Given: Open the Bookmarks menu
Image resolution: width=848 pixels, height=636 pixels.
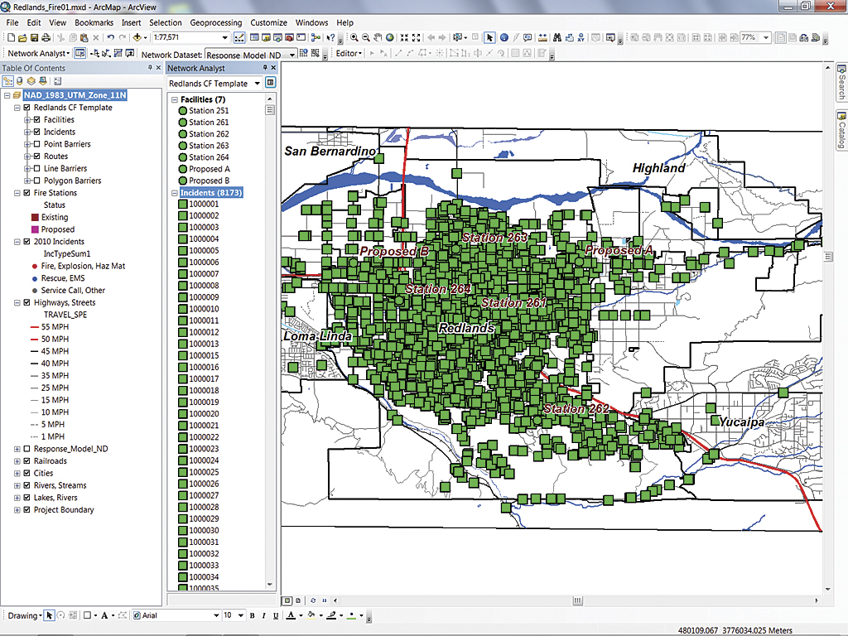Looking at the screenshot, I should tap(94, 23).
